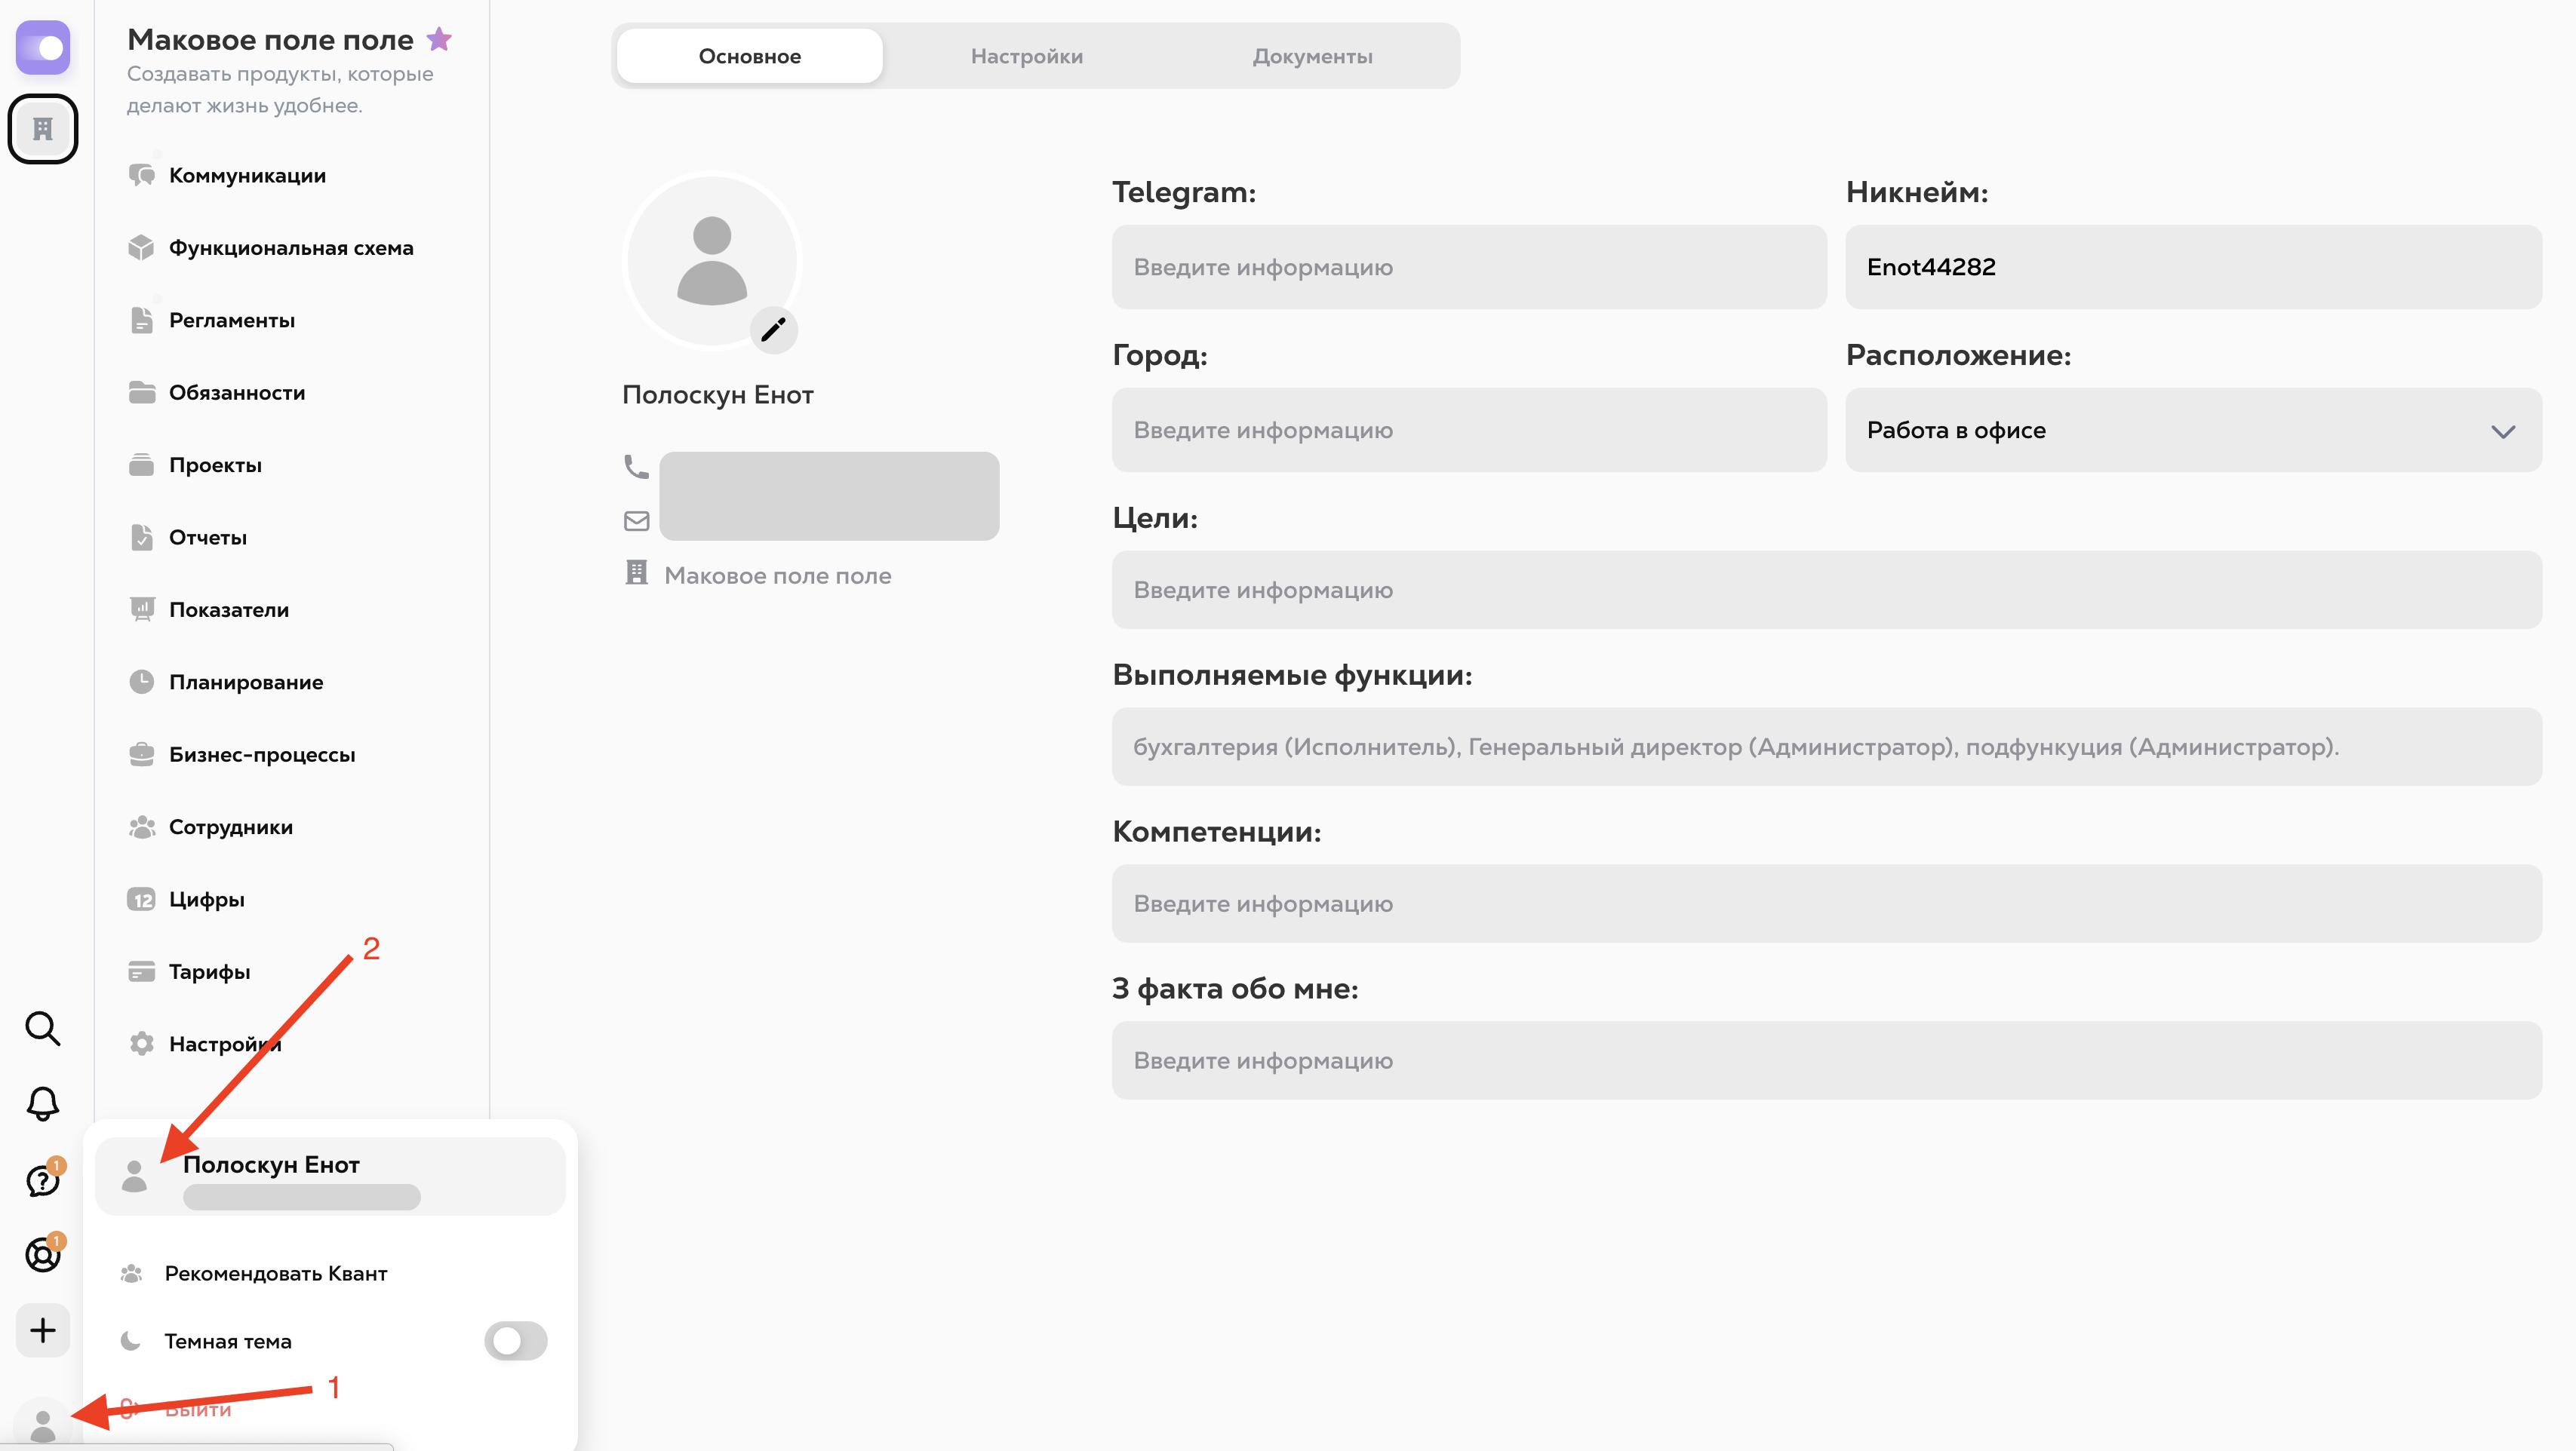Click Выйти to log out
Viewport: 2576px width, 1451px height.
click(198, 1409)
